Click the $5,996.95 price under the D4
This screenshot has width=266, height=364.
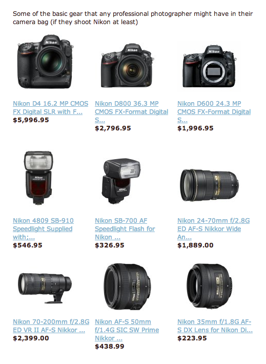pos(31,120)
